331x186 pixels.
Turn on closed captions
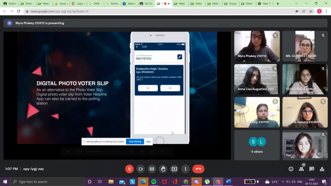tap(152, 169)
